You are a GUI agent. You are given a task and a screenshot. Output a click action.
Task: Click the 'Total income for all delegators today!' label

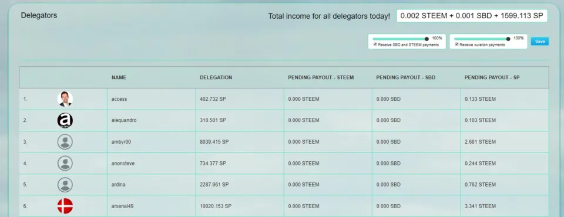pyautogui.click(x=329, y=16)
